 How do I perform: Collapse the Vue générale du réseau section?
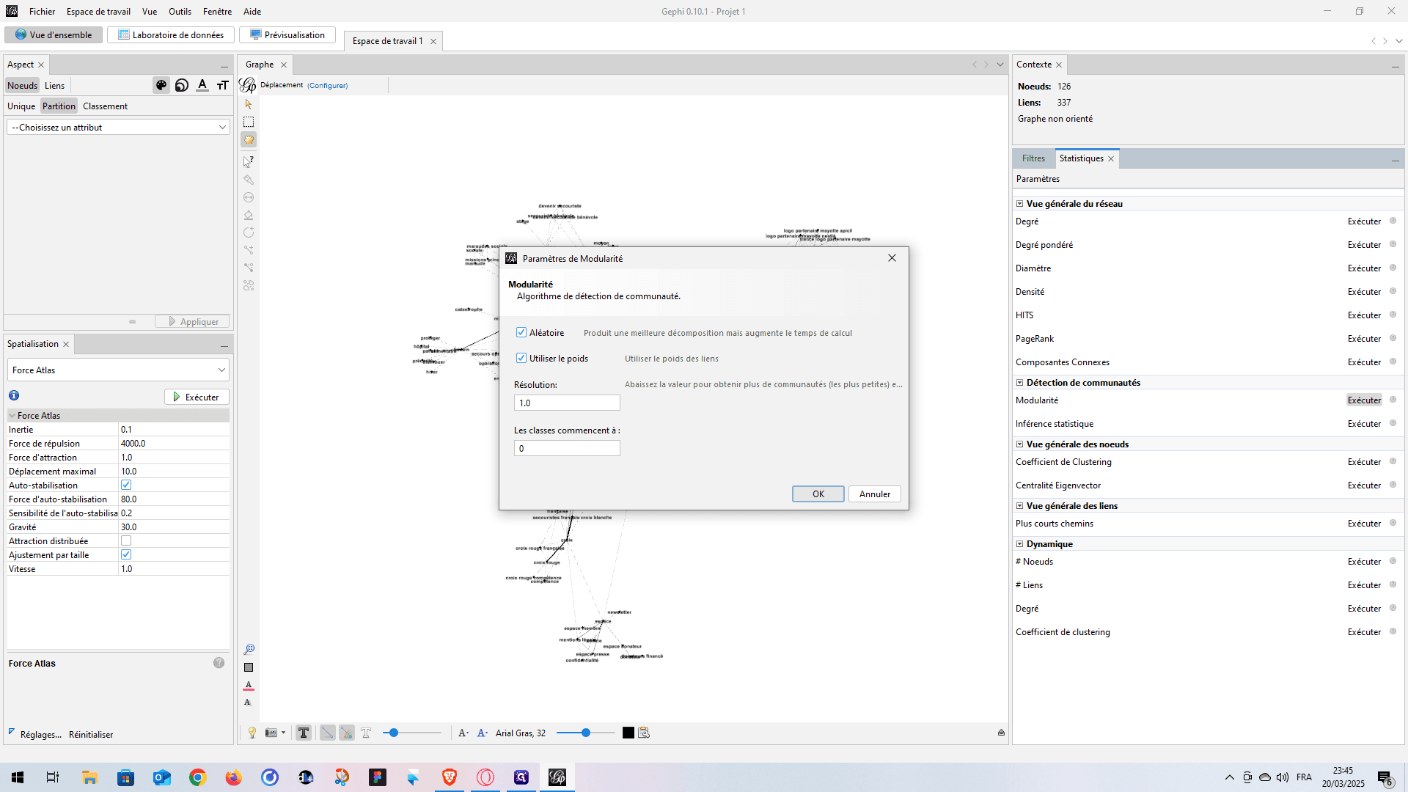[x=1019, y=204]
